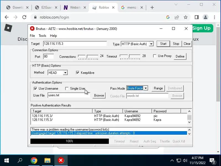The height and width of the screenshot is (166, 221).
Task: Click the Stop button in Brutus
Action: pos(176,44)
